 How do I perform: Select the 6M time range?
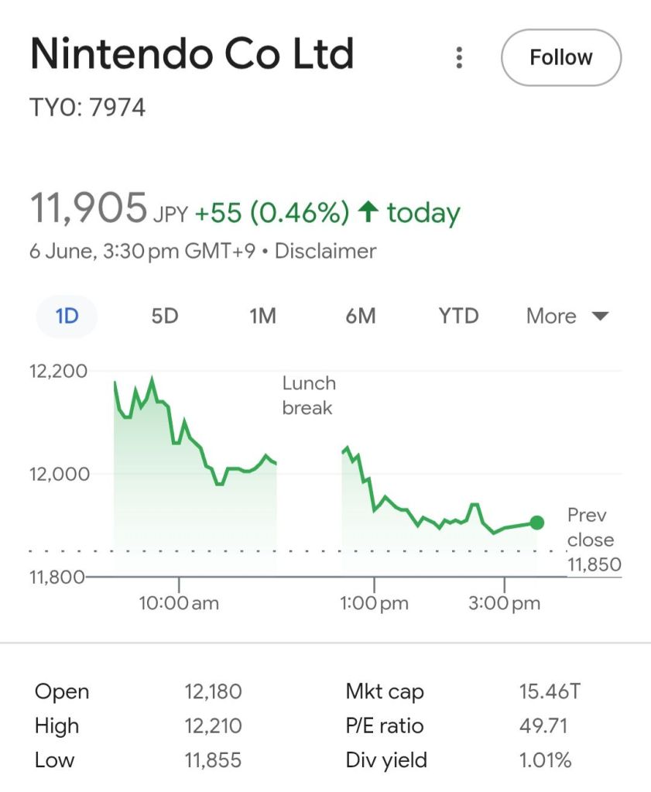(361, 316)
